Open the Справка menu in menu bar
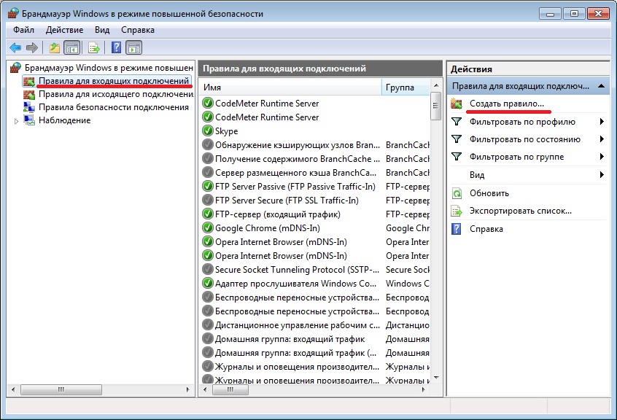 [138, 30]
